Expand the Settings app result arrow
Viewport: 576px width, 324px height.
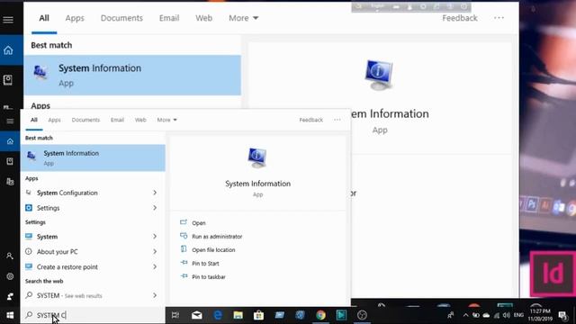point(155,208)
